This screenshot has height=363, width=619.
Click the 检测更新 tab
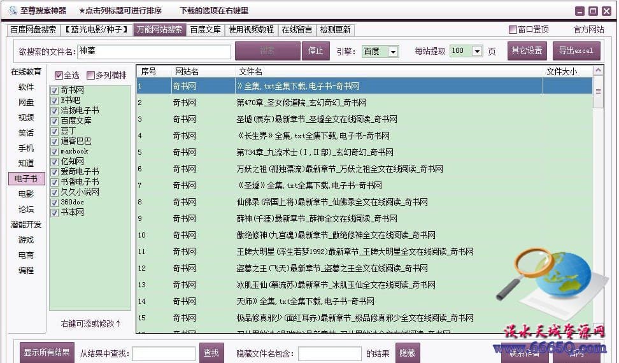(x=335, y=29)
